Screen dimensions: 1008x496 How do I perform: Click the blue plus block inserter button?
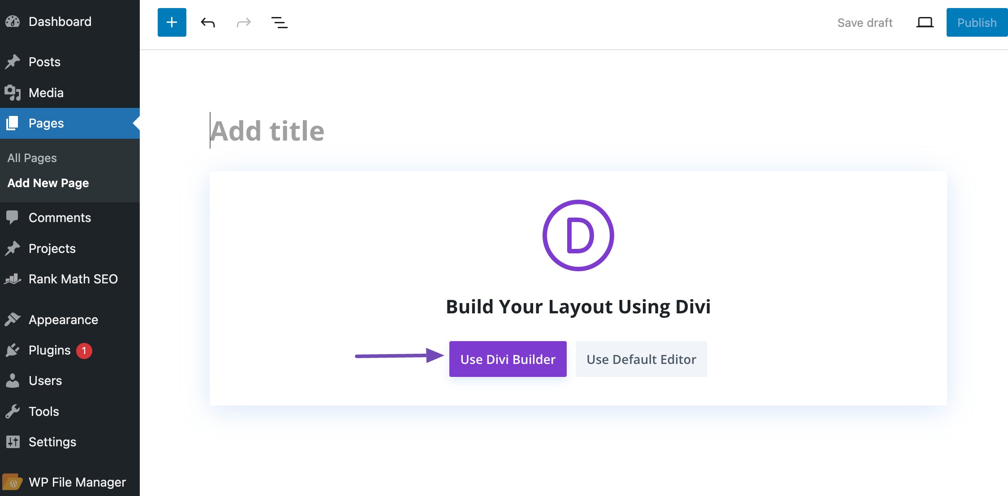172,22
